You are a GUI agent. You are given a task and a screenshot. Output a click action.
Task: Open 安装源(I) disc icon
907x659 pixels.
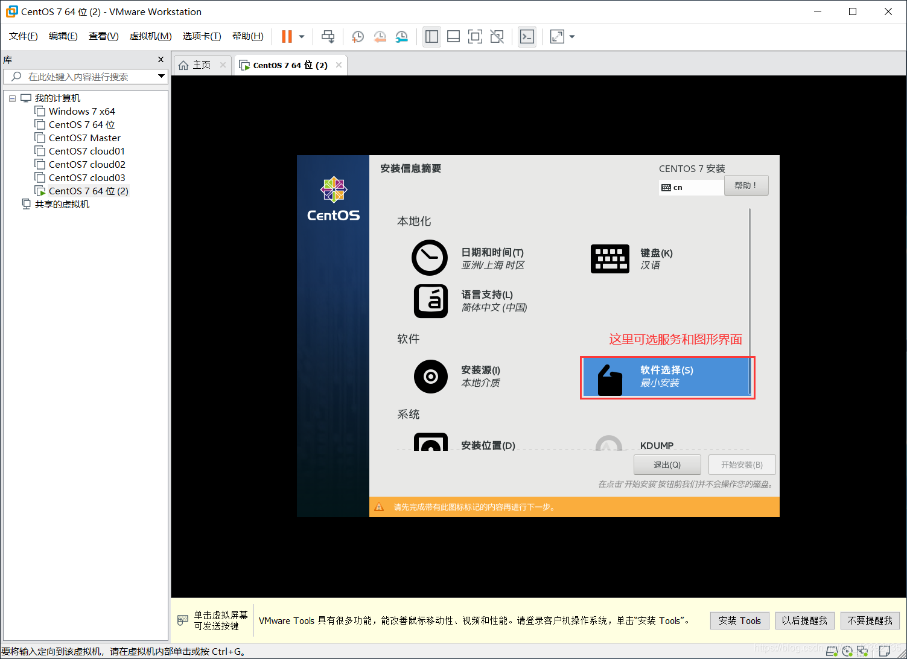431,377
